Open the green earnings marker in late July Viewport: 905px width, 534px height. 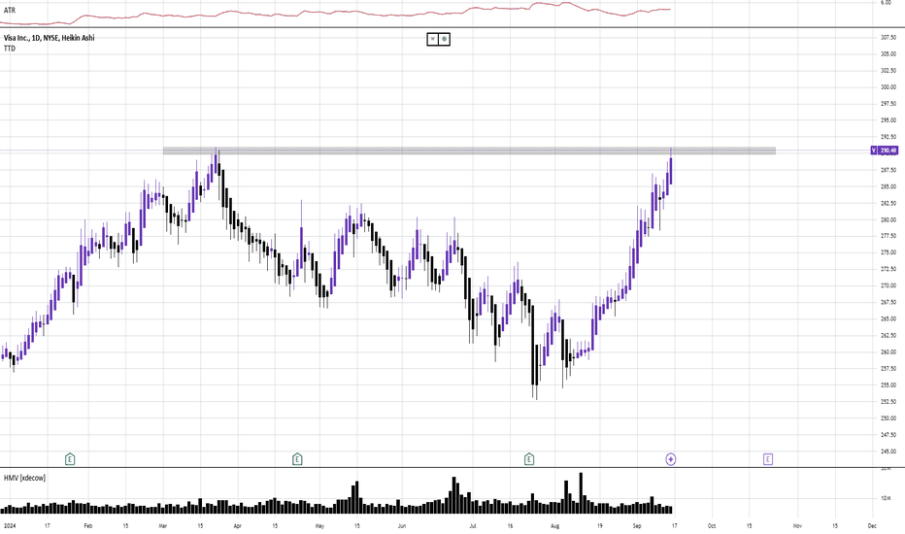[529, 459]
